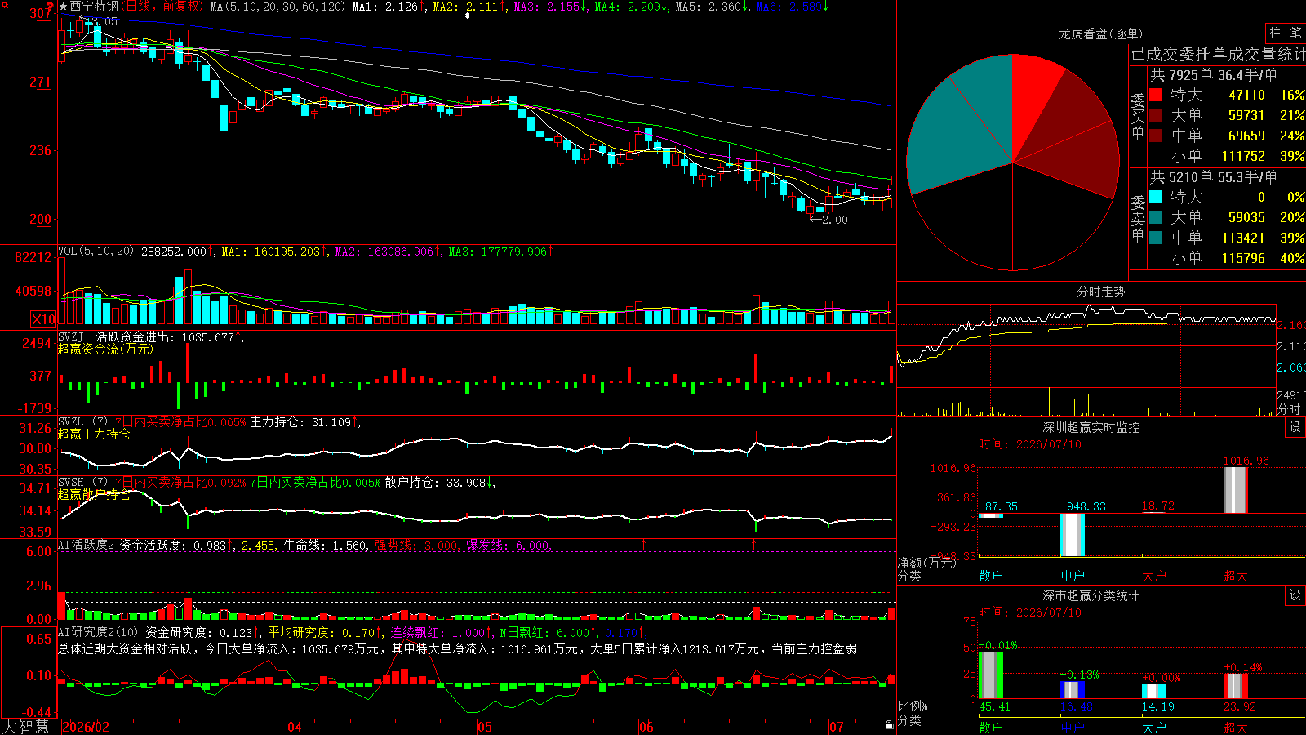
Task: Select the 超大 category in 深圳超赢实时监控
Action: (x=1236, y=576)
